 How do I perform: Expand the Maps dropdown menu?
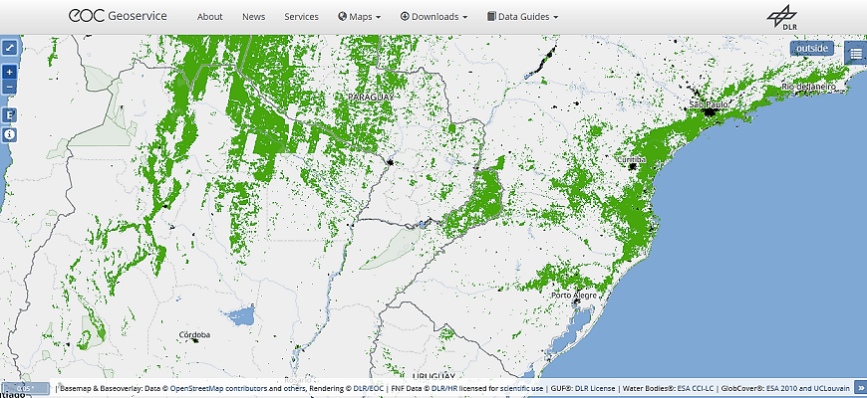pyautogui.click(x=359, y=17)
